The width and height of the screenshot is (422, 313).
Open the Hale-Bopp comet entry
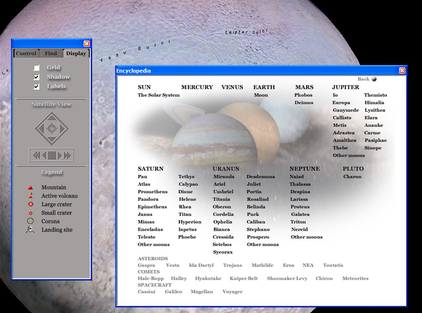(x=151, y=278)
